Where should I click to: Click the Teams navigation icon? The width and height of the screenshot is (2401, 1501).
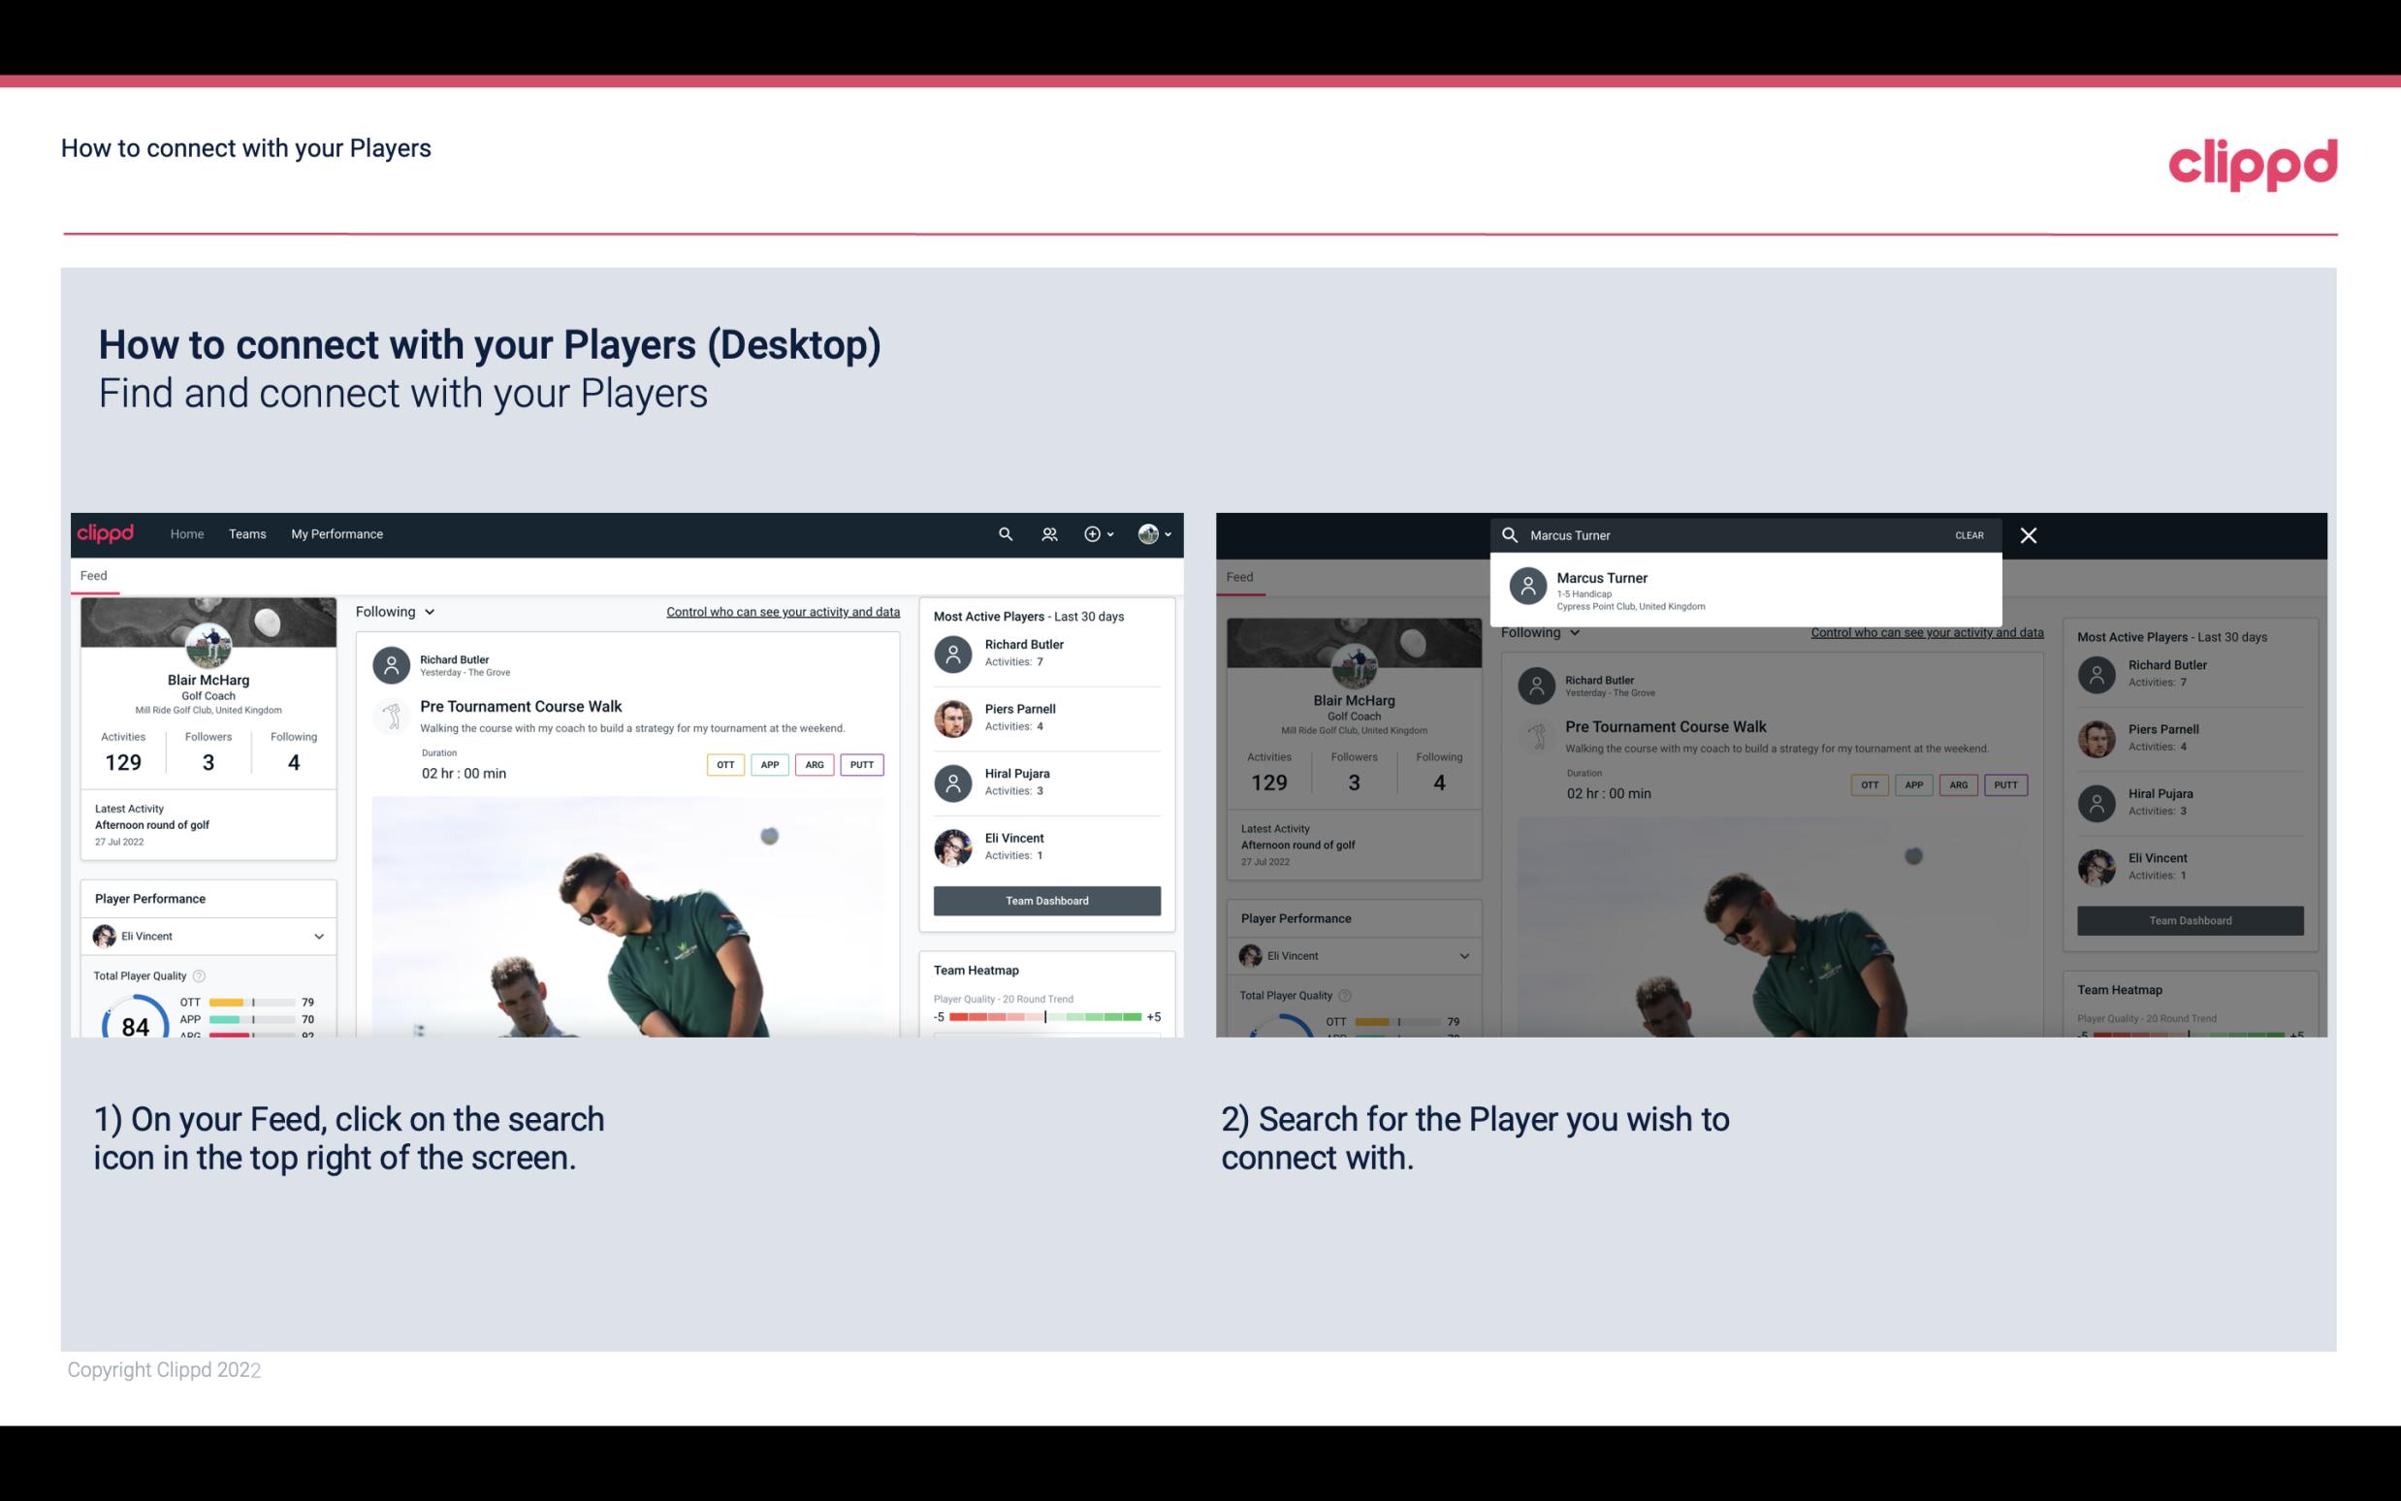245,532
